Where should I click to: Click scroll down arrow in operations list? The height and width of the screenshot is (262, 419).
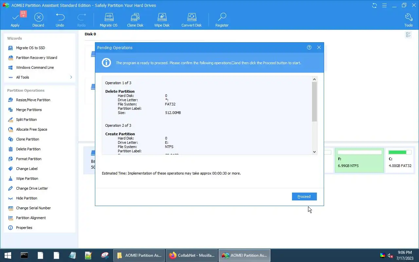point(315,152)
